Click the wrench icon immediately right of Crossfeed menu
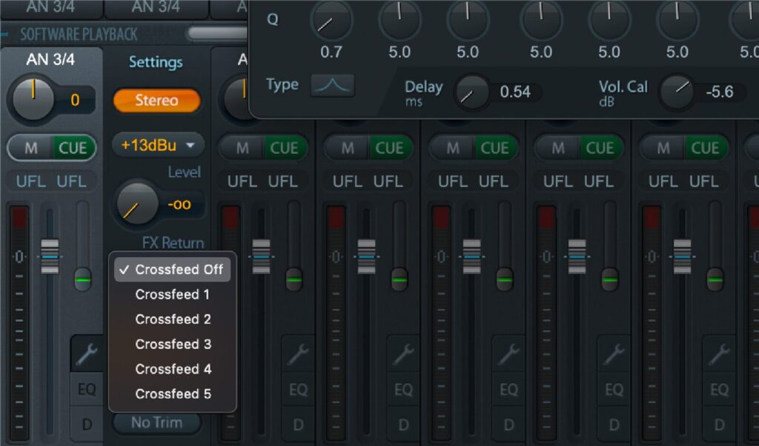The width and height of the screenshot is (759, 446). 298,356
